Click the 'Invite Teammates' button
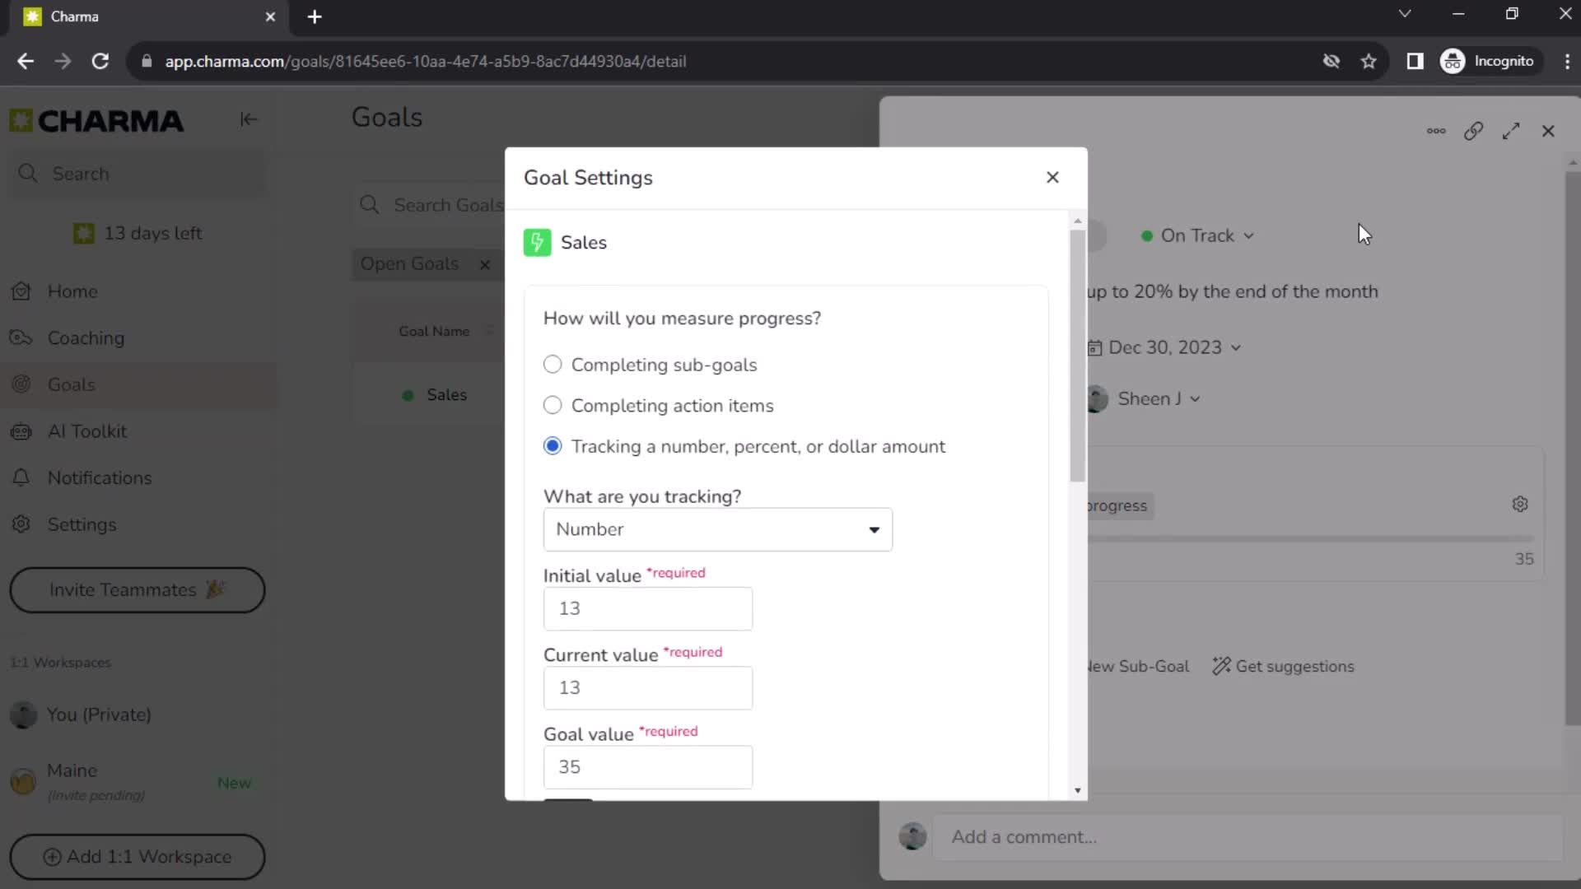The width and height of the screenshot is (1581, 889). coord(138,590)
